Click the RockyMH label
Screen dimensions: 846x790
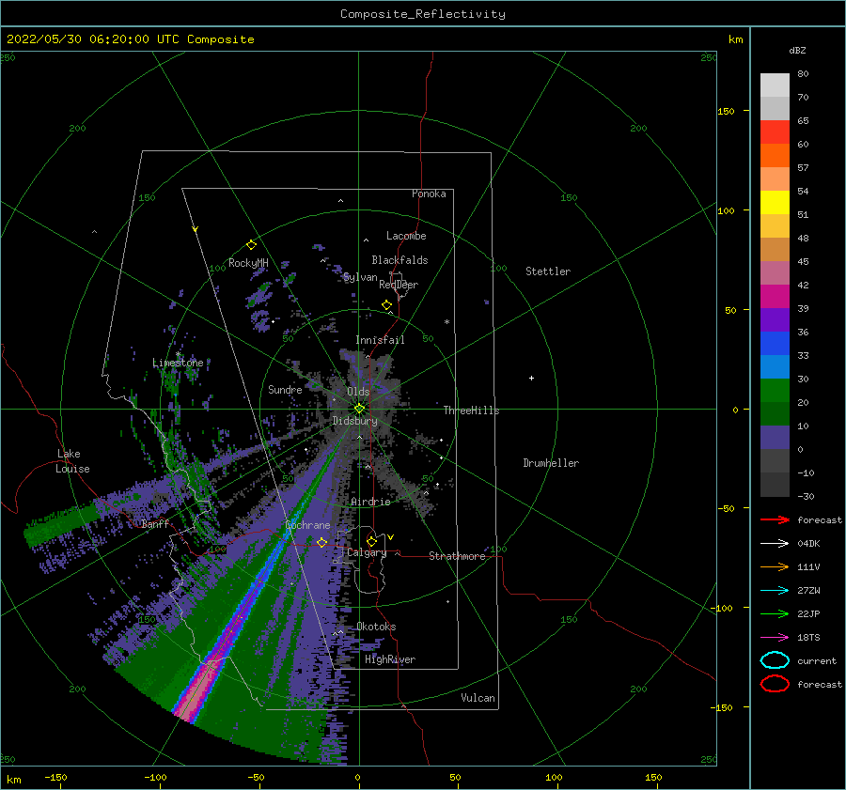coord(248,263)
